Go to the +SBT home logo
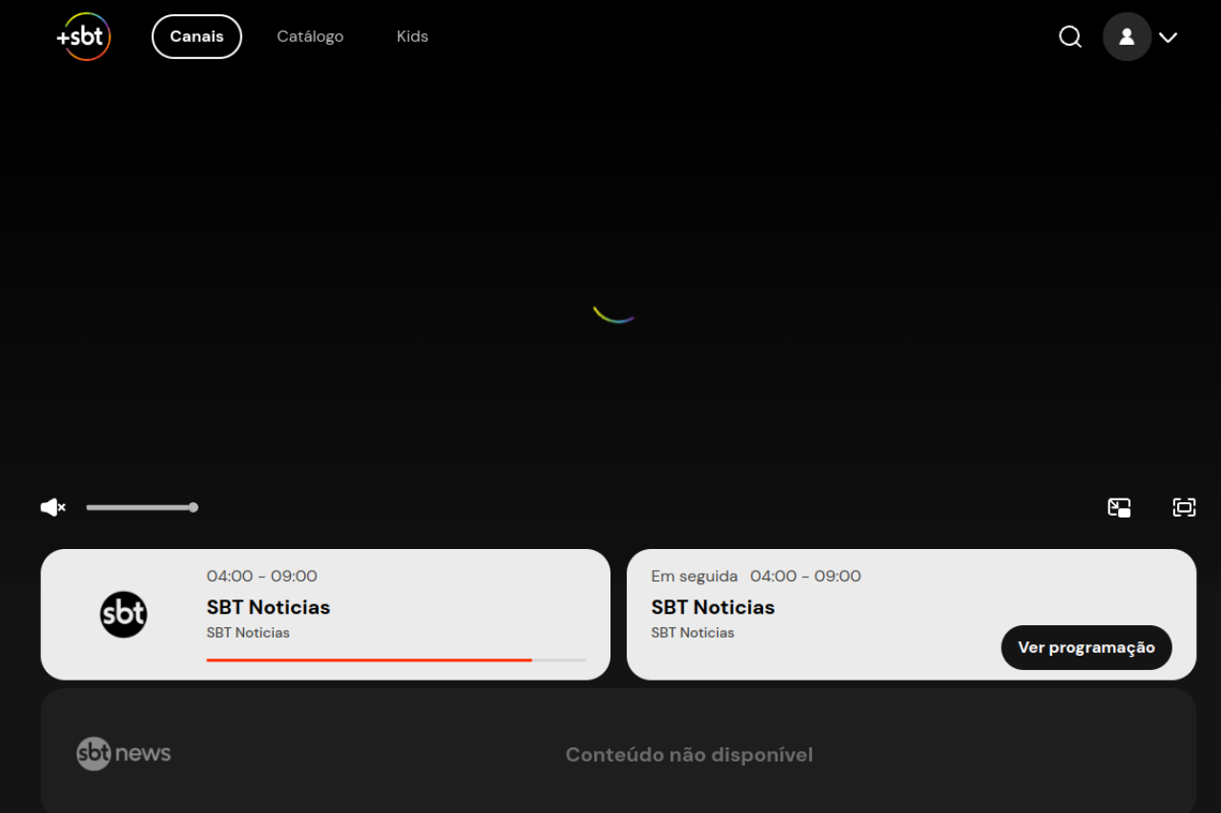1221x813 pixels. point(84,36)
